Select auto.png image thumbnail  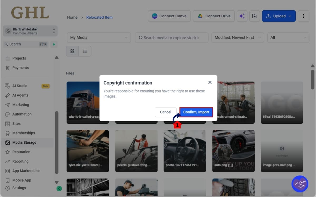point(233,151)
